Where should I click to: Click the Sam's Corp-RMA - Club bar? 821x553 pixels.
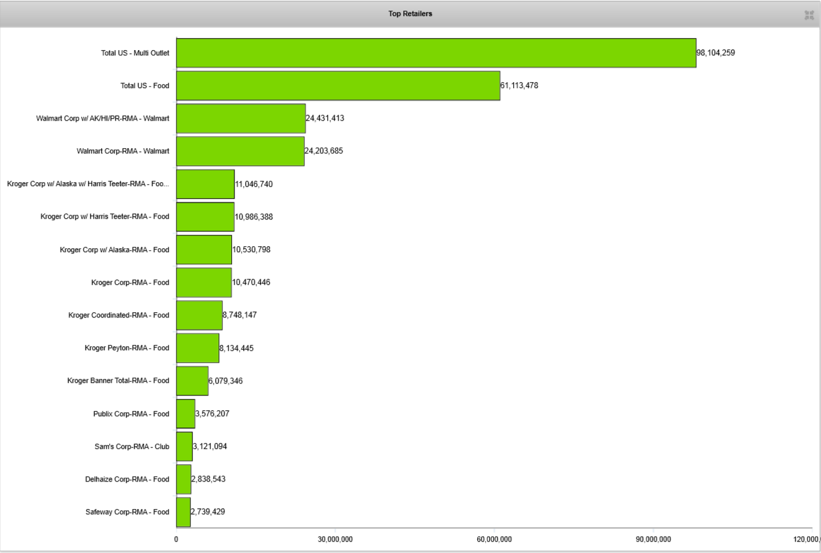[x=184, y=446]
